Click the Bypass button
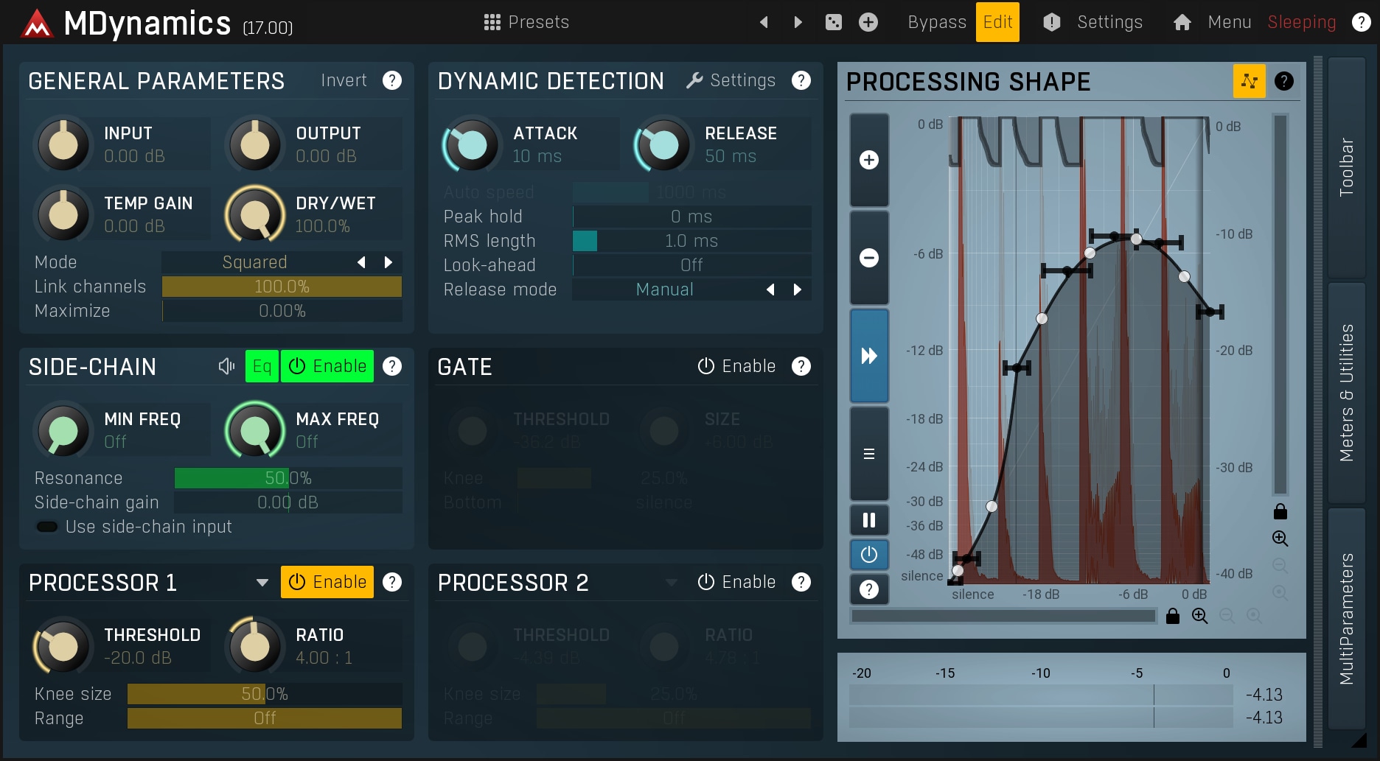1380x761 pixels. [x=936, y=22]
